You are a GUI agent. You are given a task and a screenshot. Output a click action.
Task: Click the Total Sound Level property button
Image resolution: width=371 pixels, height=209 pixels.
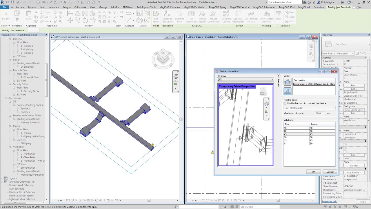point(354,110)
